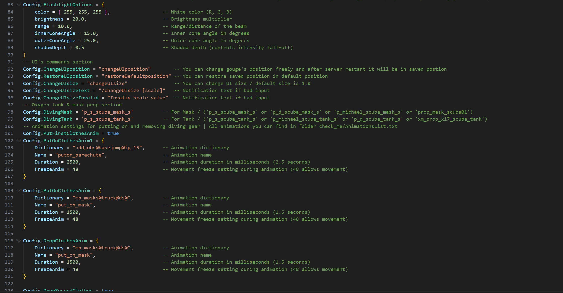Click the "puton_parachute" animation name
The height and width of the screenshot is (293, 563).
80,155
